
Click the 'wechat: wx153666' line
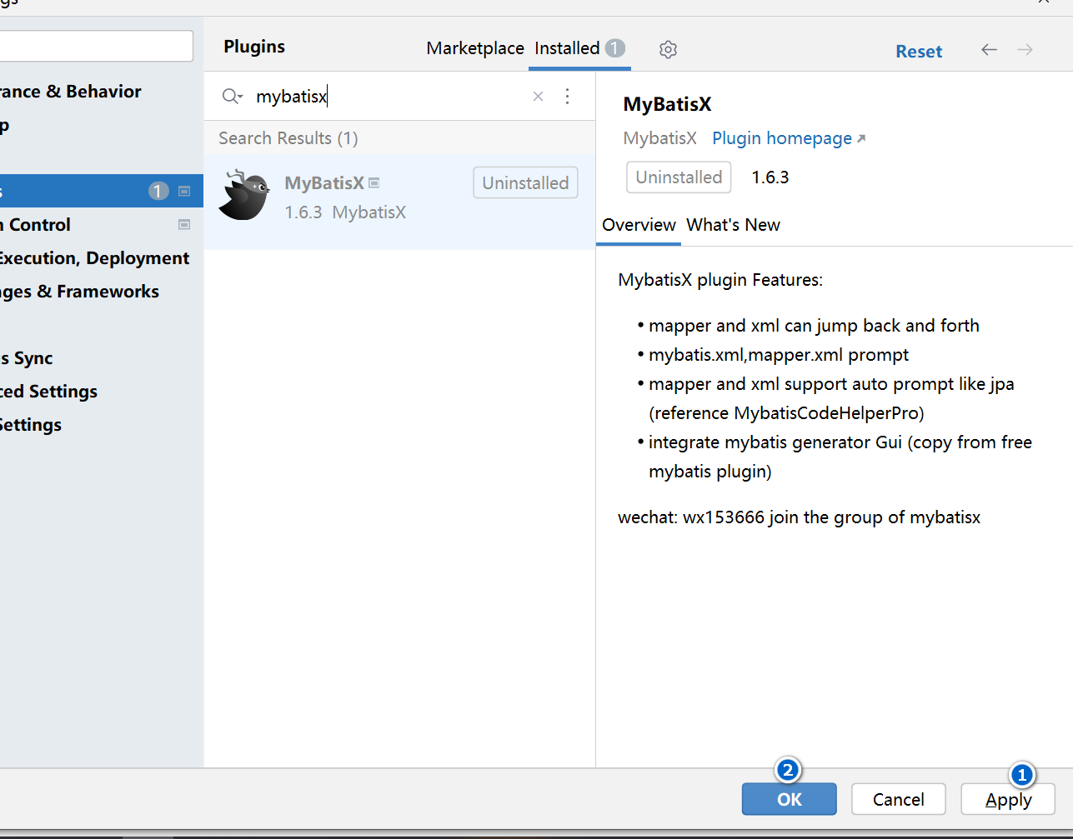tap(799, 517)
